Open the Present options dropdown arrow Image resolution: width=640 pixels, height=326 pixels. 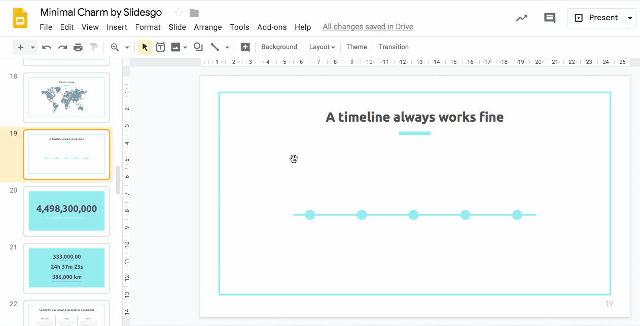[630, 18]
